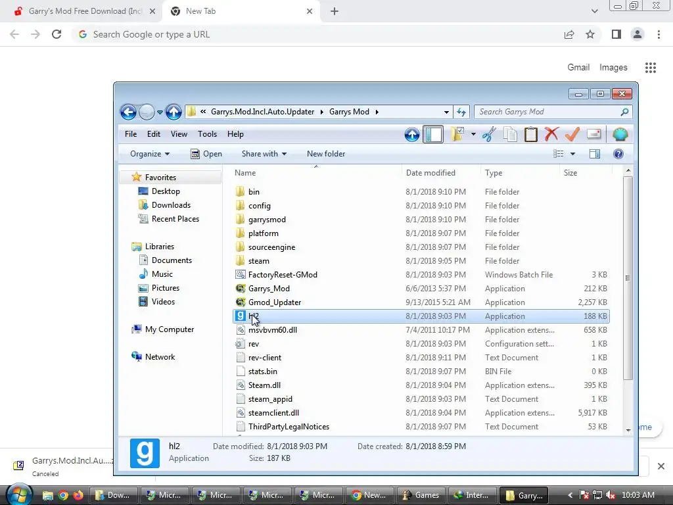Click the Gmail link
Viewport: 673px width, 505px height.
coord(578,68)
